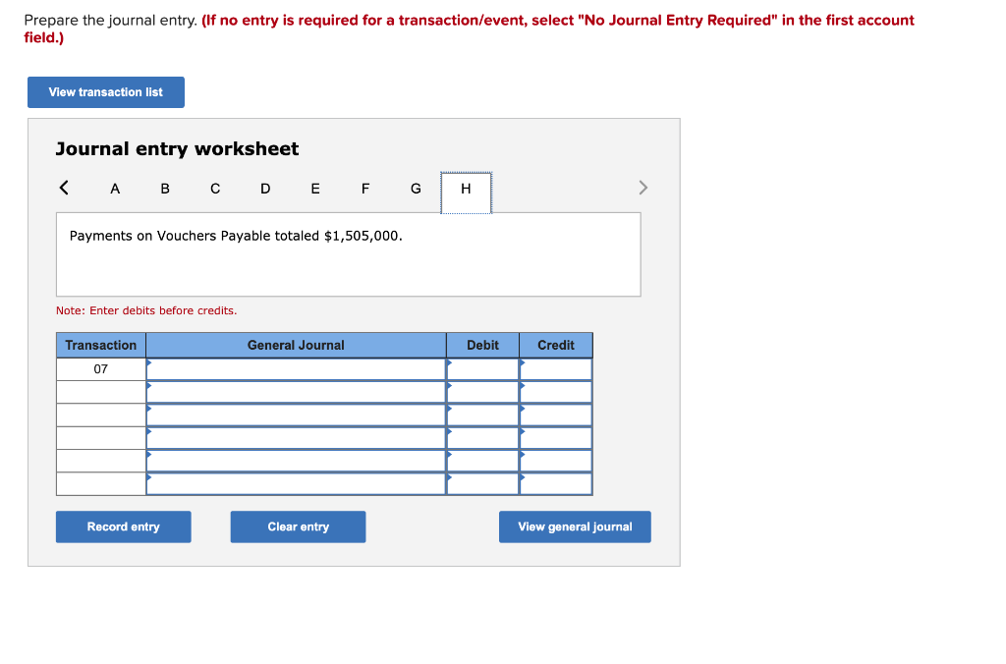The image size is (1006, 664).
Task: Click the note Enter debits before credits
Action: [146, 310]
